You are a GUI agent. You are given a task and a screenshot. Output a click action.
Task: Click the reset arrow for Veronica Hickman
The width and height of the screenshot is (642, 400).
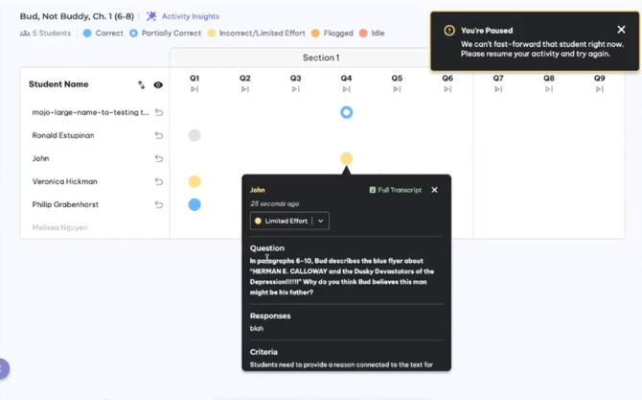159,181
